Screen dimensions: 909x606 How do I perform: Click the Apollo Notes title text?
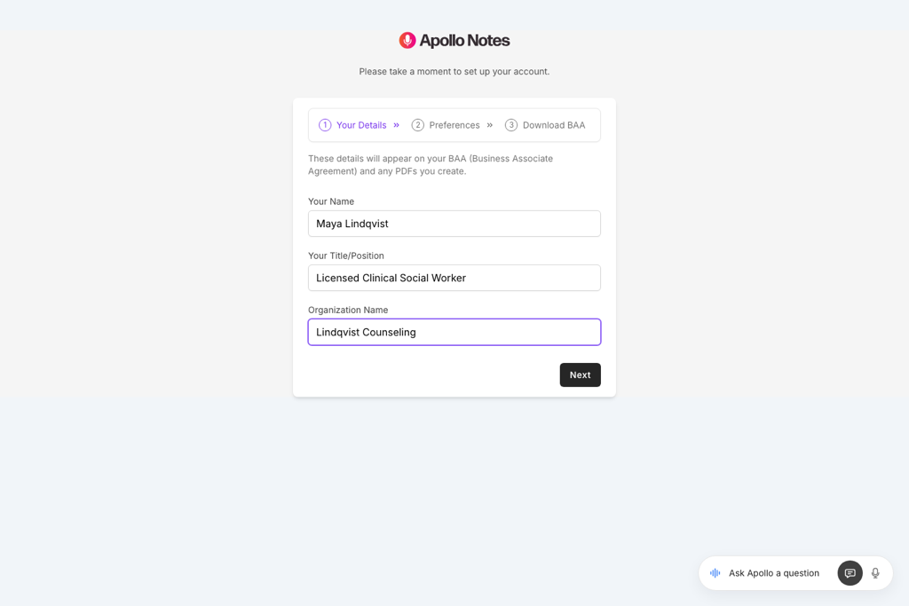[x=464, y=41]
